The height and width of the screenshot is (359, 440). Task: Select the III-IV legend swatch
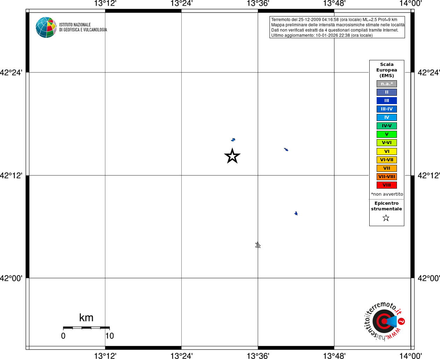387,109
